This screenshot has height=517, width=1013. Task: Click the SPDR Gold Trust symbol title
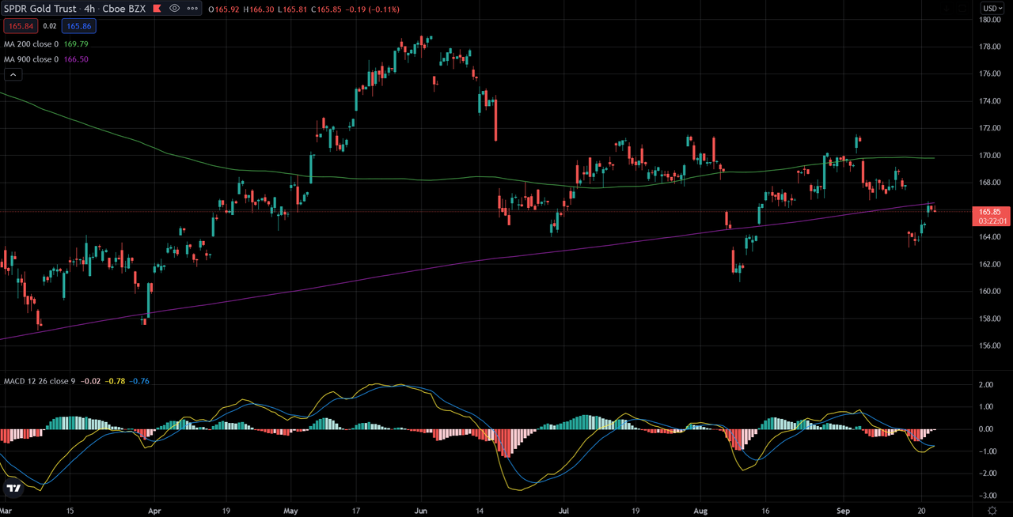[40, 9]
